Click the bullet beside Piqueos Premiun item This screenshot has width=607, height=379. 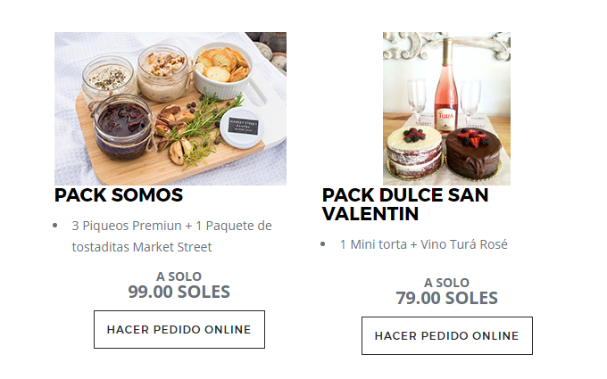55,226
